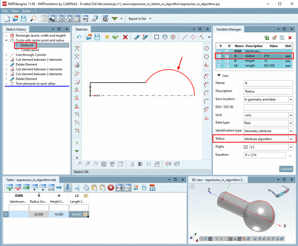Open the Extras menu
This screenshot has width=298, height=246.
point(26,11)
